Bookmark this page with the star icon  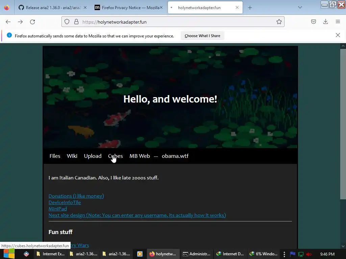(279, 22)
